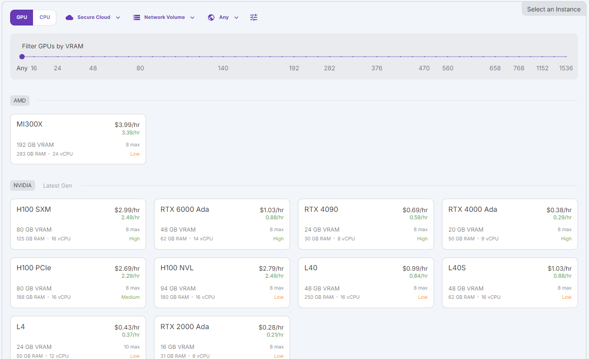Select the MI300X GPU card
The image size is (589, 359).
(x=78, y=139)
